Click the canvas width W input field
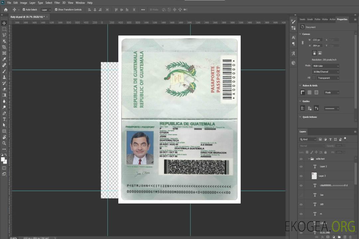 (x=317, y=40)
